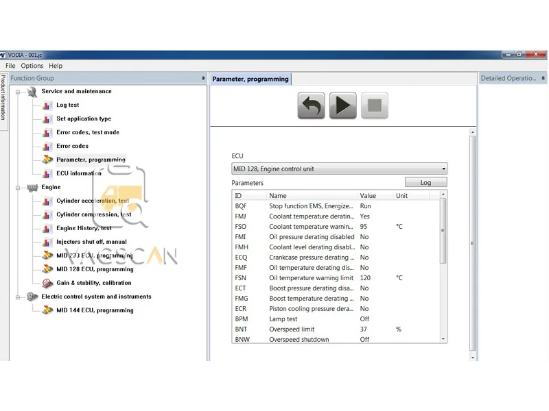Click the value 120 for FSN
The width and height of the screenshot is (549, 411).
[365, 278]
